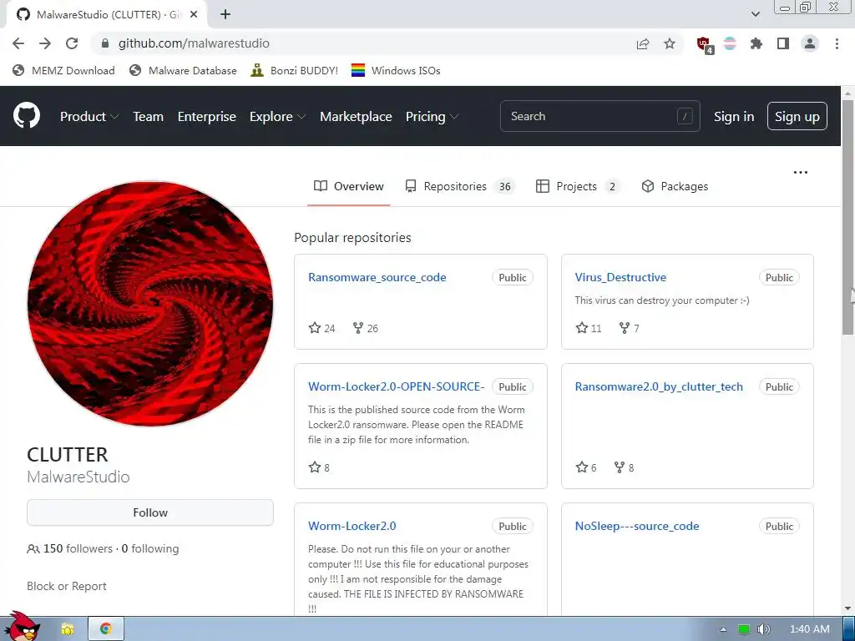Open NoSleep---source_code repository
The image size is (855, 641).
(x=637, y=526)
